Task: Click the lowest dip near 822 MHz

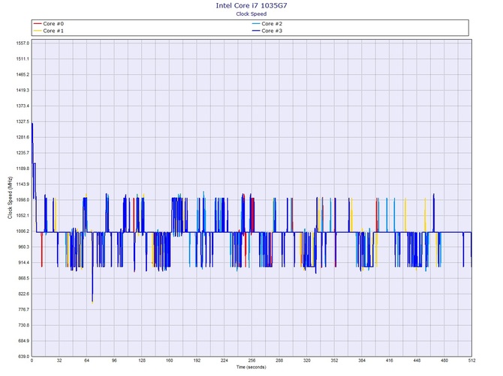Action: (x=92, y=301)
